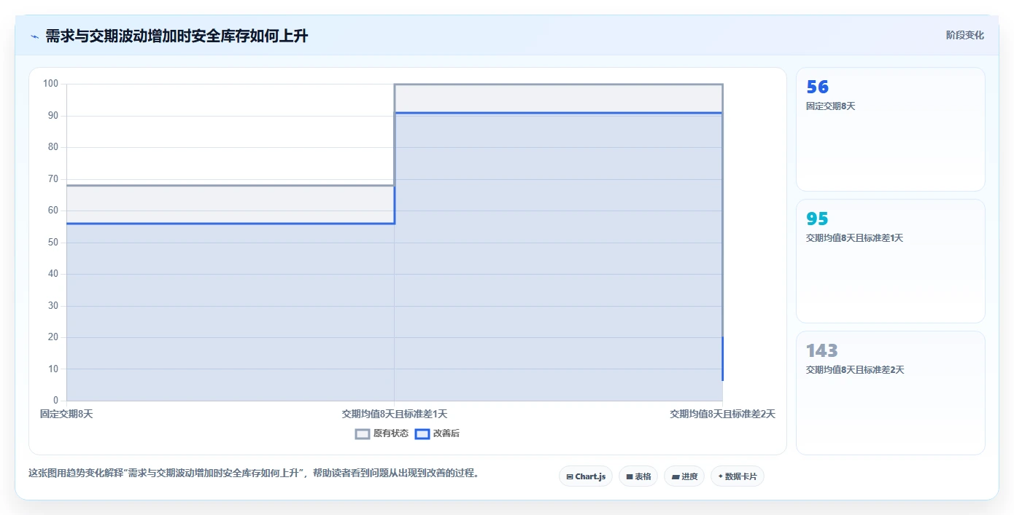Click the 阶段变化 label in header

[x=964, y=35]
